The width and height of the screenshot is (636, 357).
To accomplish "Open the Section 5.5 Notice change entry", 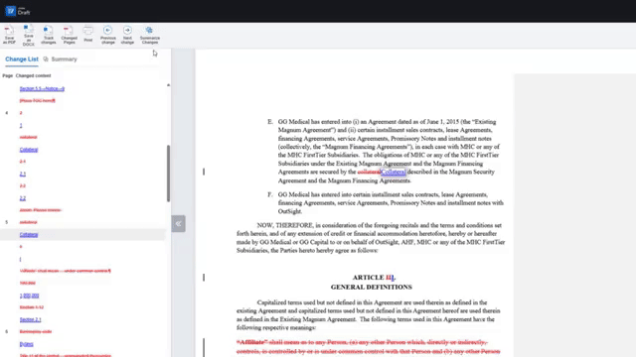I will pyautogui.click(x=42, y=88).
